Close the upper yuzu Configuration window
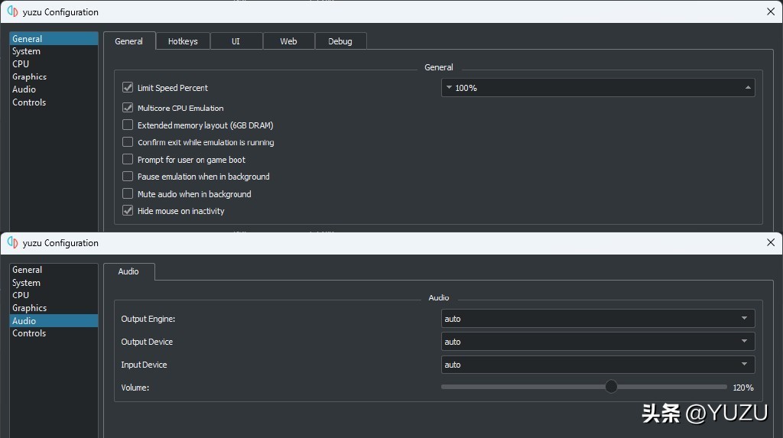Screen dimensions: 783x438 (770, 12)
